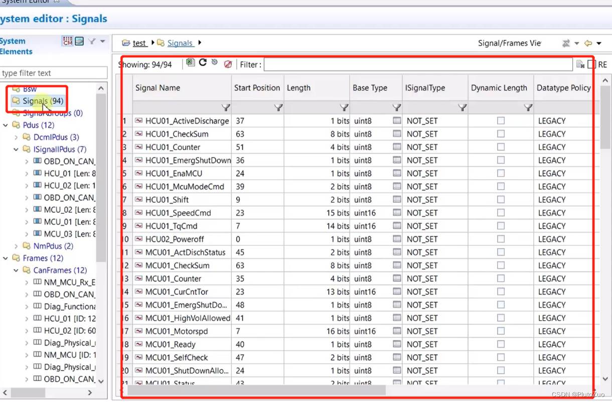Click the Start Position column filter funnel
The image size is (612, 402).
point(278,107)
